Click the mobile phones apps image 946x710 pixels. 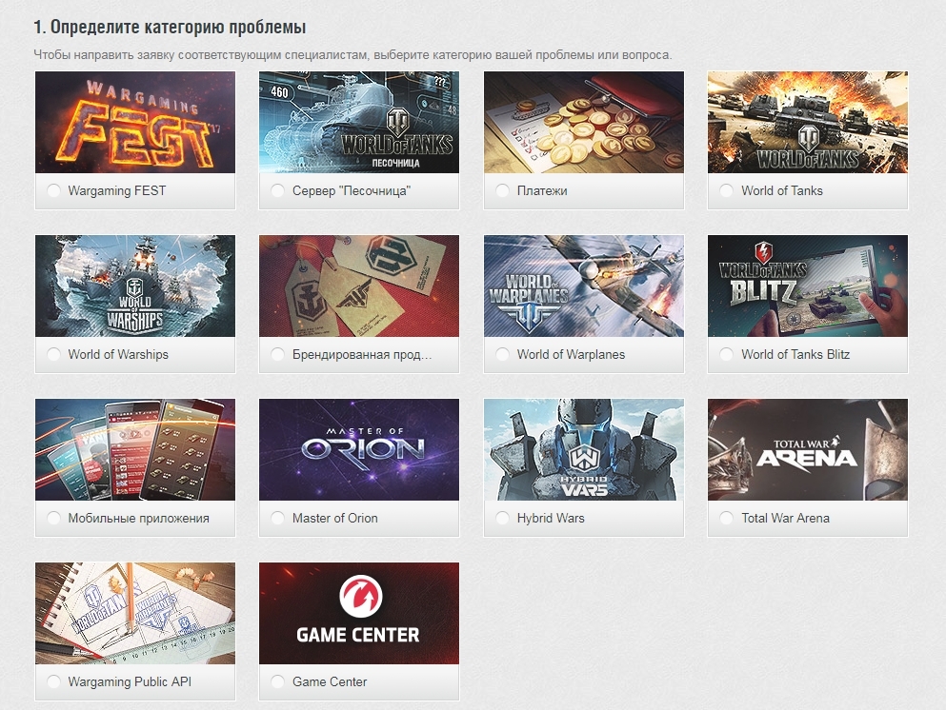point(135,449)
